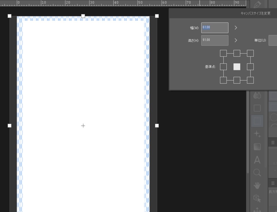Select the Text (A) tool

(257, 160)
